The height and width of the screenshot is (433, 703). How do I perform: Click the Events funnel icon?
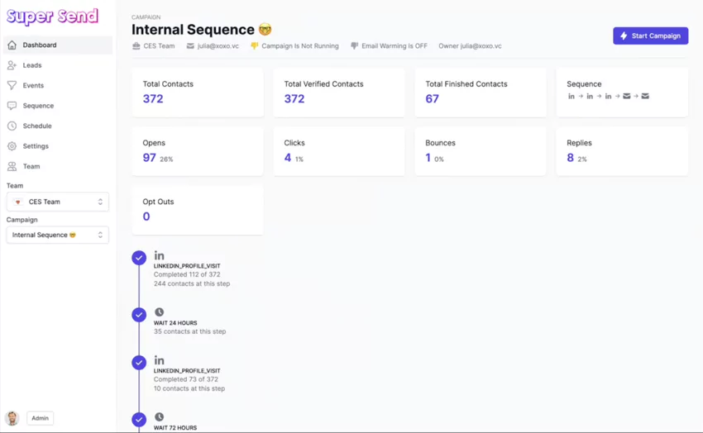pos(12,85)
